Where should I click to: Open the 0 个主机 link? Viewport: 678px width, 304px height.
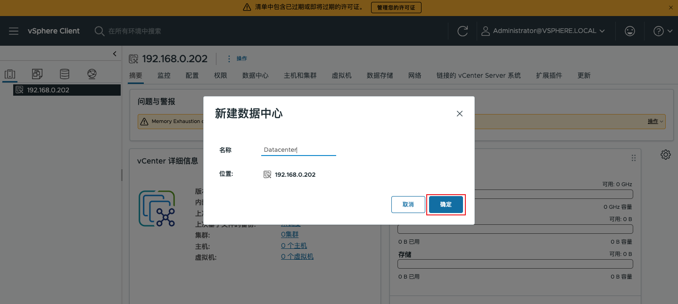pyautogui.click(x=294, y=246)
